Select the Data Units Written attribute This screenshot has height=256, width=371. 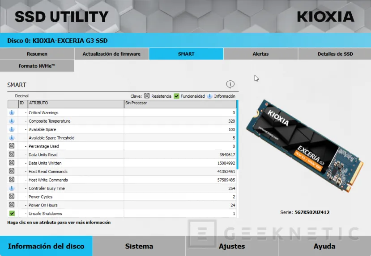click(x=45, y=163)
